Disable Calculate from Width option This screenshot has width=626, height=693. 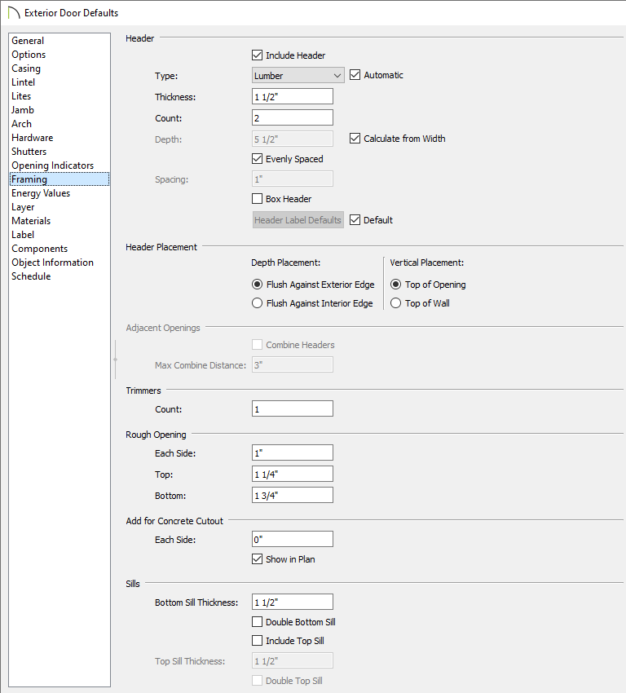point(355,139)
